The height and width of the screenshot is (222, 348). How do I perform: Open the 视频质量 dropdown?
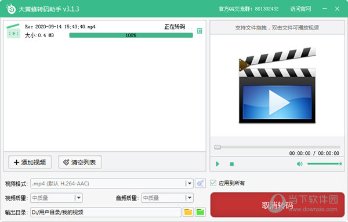click(78, 198)
